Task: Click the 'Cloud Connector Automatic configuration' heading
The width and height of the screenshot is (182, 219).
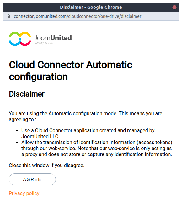Action: [71, 71]
